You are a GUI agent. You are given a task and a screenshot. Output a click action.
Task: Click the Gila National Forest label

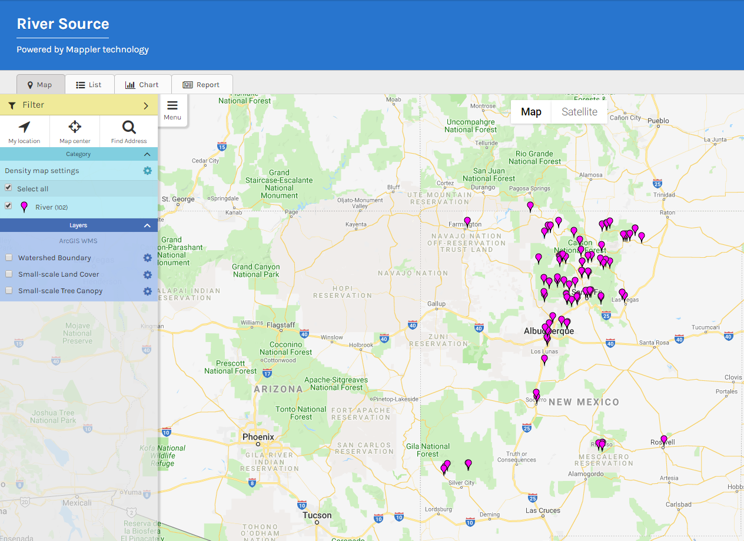tap(428, 450)
